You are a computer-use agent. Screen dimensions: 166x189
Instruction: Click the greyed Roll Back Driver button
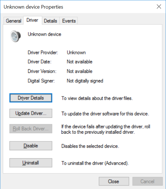[31, 129]
